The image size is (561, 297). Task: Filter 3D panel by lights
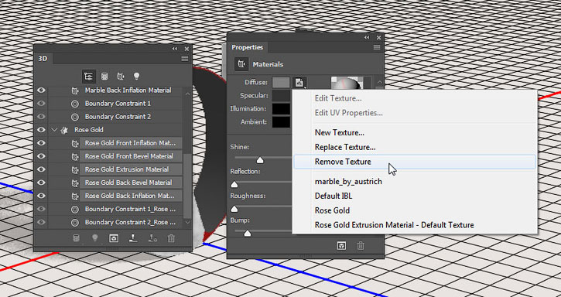coord(136,77)
